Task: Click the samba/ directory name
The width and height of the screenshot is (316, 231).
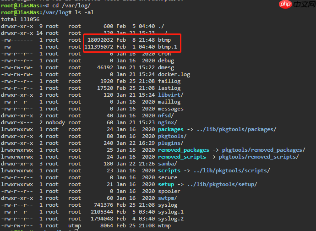Action: (x=168, y=164)
